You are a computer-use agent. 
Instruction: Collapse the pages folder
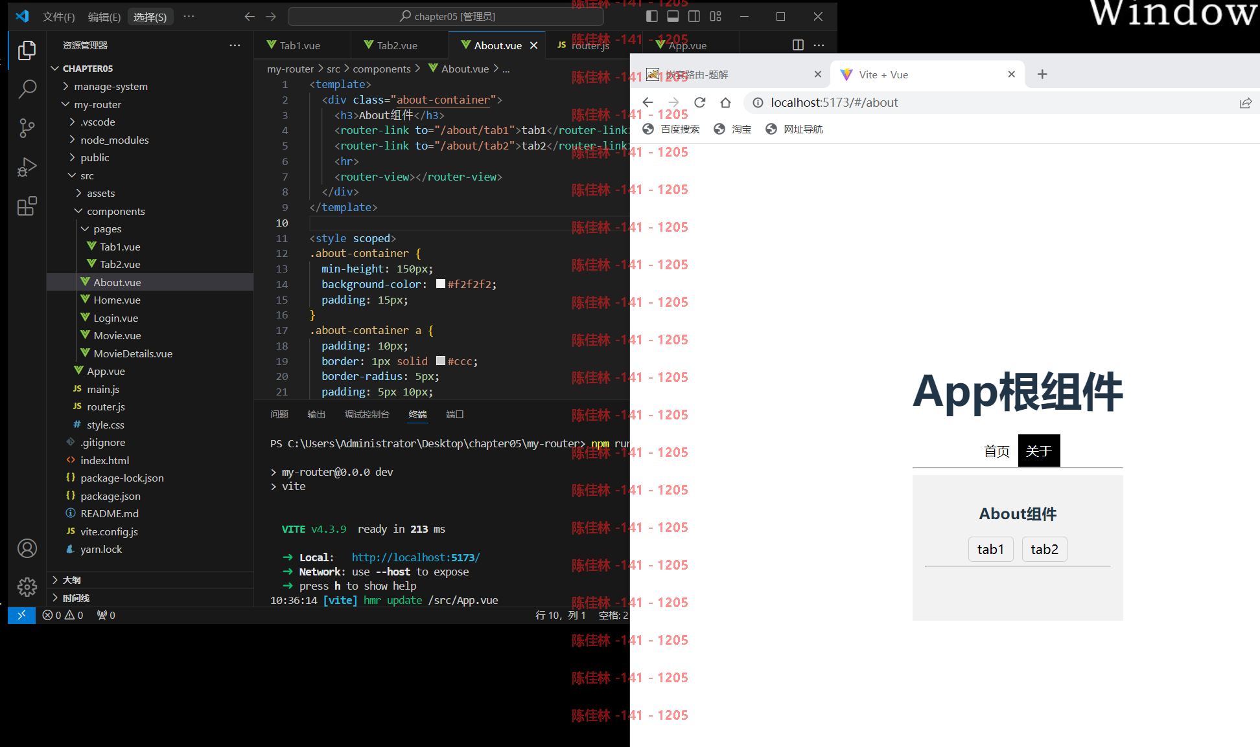pyautogui.click(x=85, y=229)
